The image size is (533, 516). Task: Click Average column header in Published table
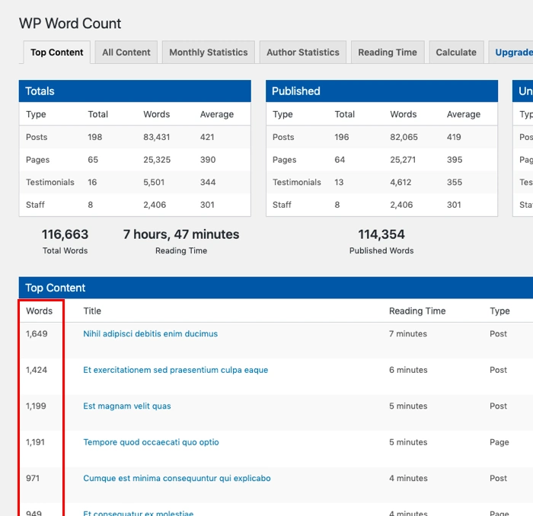tap(464, 114)
